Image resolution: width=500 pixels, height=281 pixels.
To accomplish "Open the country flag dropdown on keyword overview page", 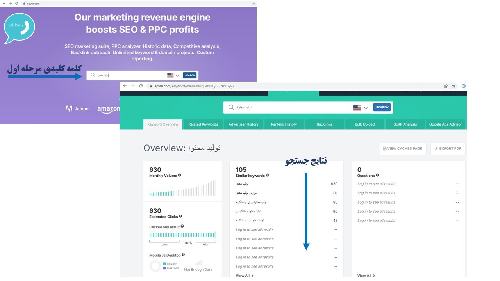I will tap(361, 108).
